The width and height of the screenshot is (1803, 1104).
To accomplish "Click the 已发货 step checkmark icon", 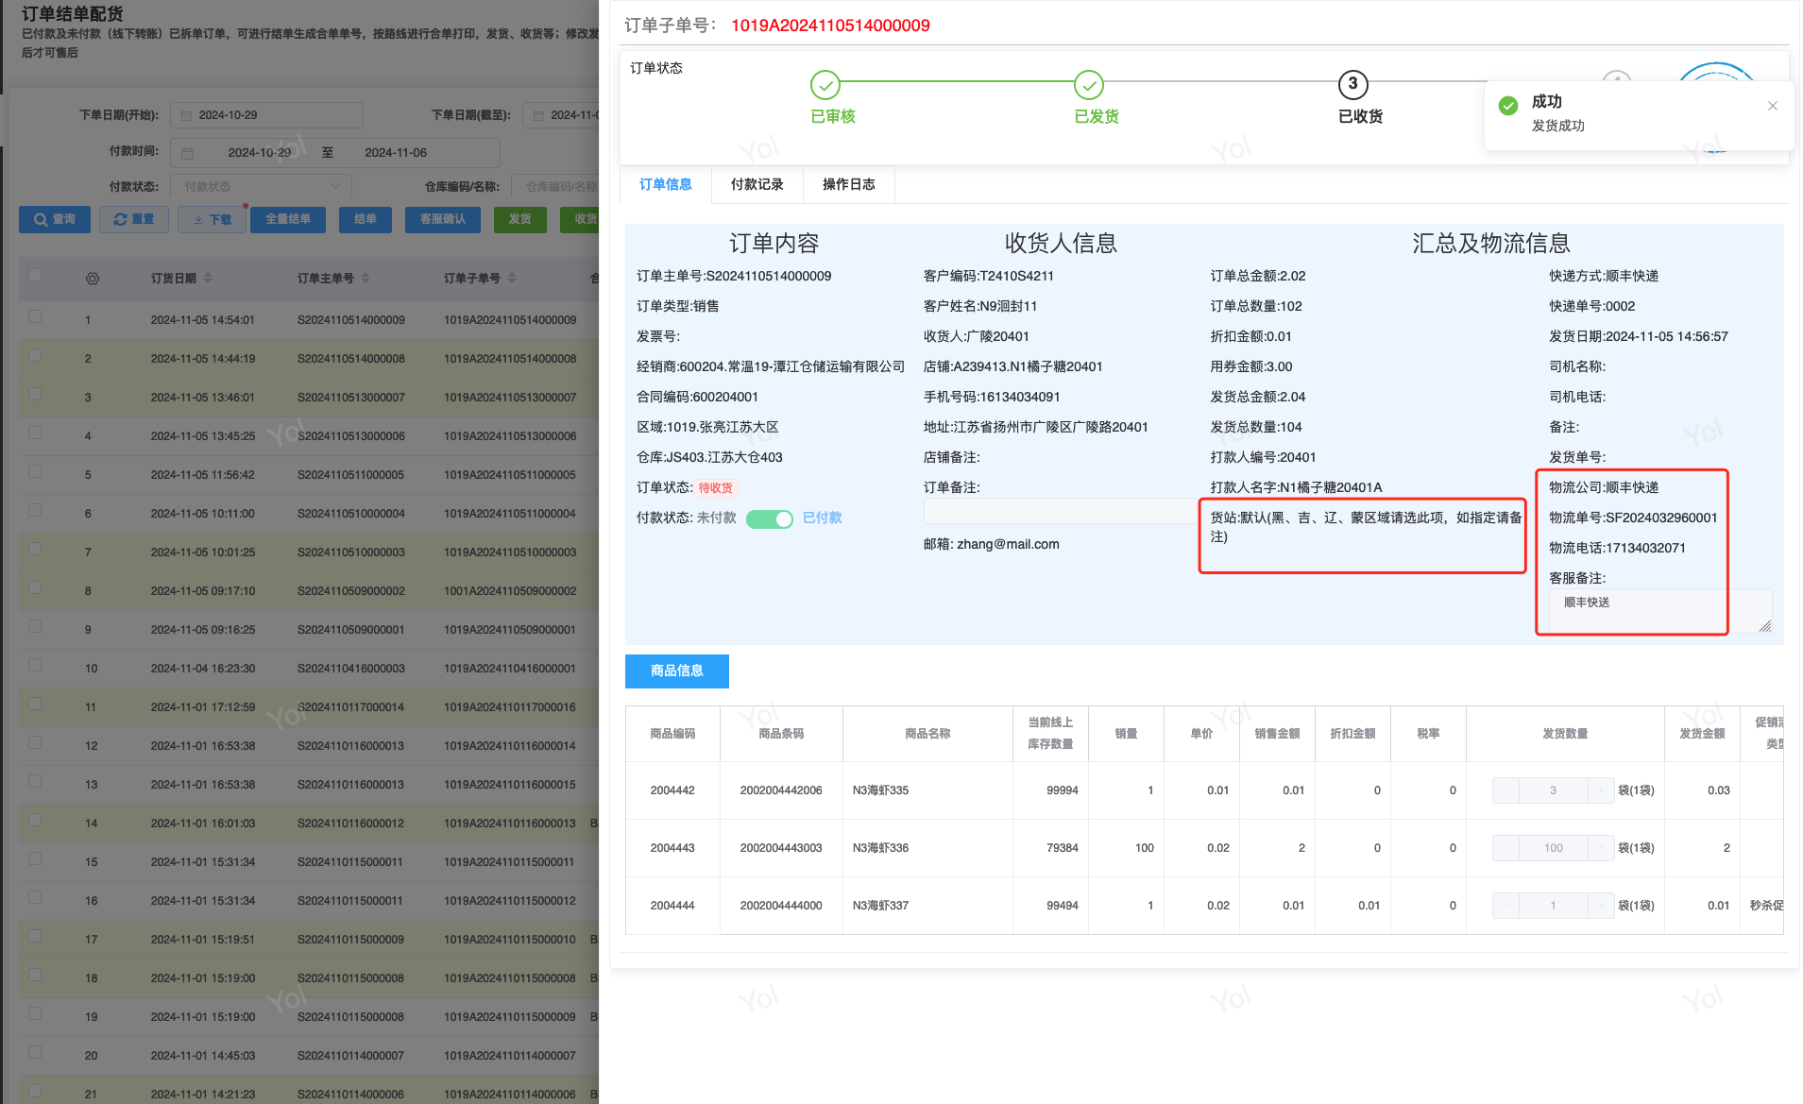I will click(1088, 85).
